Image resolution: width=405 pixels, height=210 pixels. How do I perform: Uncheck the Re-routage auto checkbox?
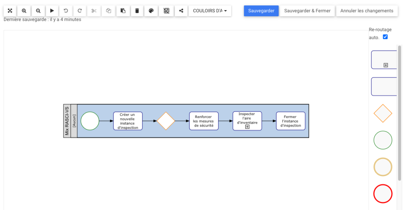point(385,37)
